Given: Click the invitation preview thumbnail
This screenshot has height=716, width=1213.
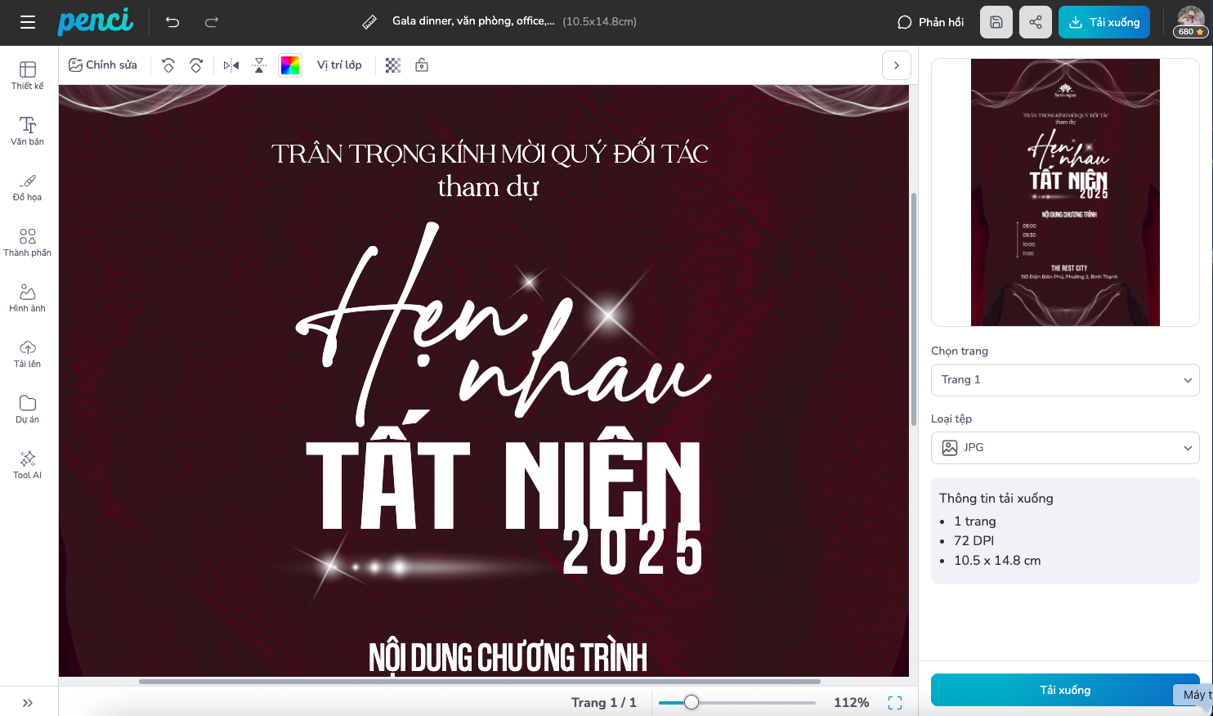Looking at the screenshot, I should (x=1065, y=192).
